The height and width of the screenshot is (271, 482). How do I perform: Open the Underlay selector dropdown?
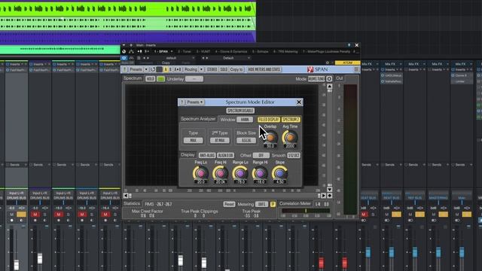point(194,79)
